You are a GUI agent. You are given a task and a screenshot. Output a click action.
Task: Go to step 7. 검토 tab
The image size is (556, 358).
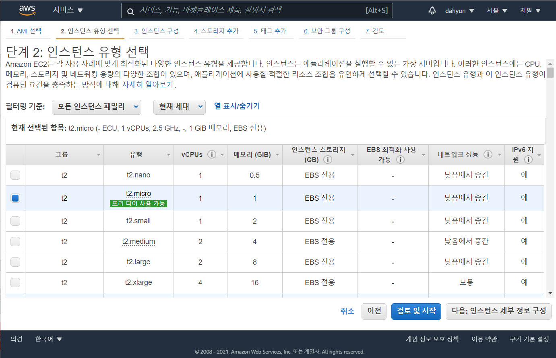[375, 31]
